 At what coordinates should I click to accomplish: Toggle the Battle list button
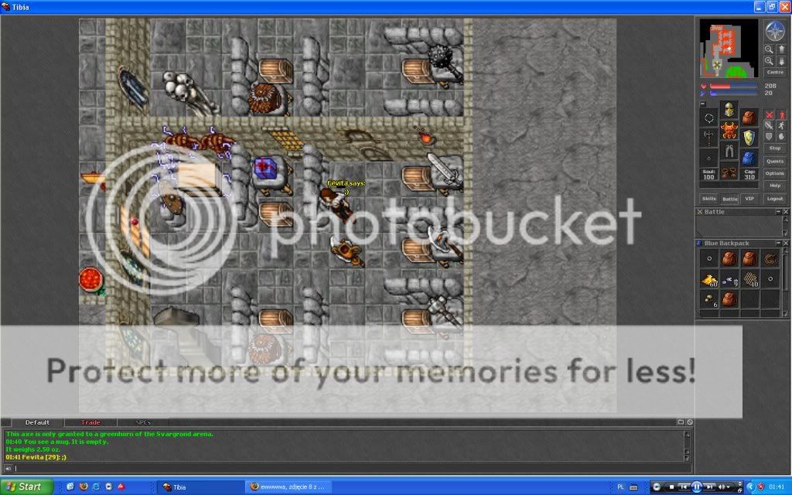pos(729,199)
